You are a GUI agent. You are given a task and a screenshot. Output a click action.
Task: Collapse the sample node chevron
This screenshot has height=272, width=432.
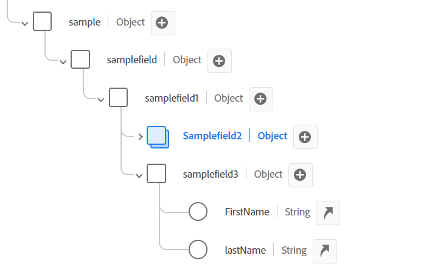pos(25,24)
